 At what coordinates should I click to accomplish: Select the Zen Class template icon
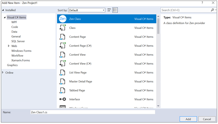63,19
